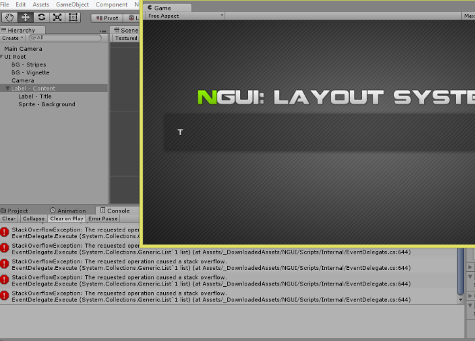Open the Free Aspect dropdown
Viewport: 475px width, 341px height.
click(185, 16)
